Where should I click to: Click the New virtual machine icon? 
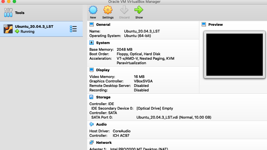pyautogui.click(x=93, y=10)
